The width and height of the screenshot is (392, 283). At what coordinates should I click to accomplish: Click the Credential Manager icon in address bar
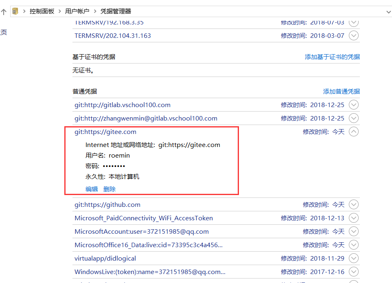point(15,11)
